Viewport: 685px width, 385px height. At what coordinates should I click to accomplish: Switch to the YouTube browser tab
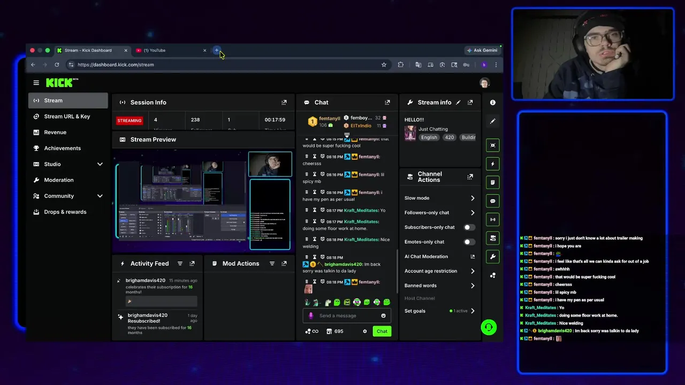click(x=171, y=50)
